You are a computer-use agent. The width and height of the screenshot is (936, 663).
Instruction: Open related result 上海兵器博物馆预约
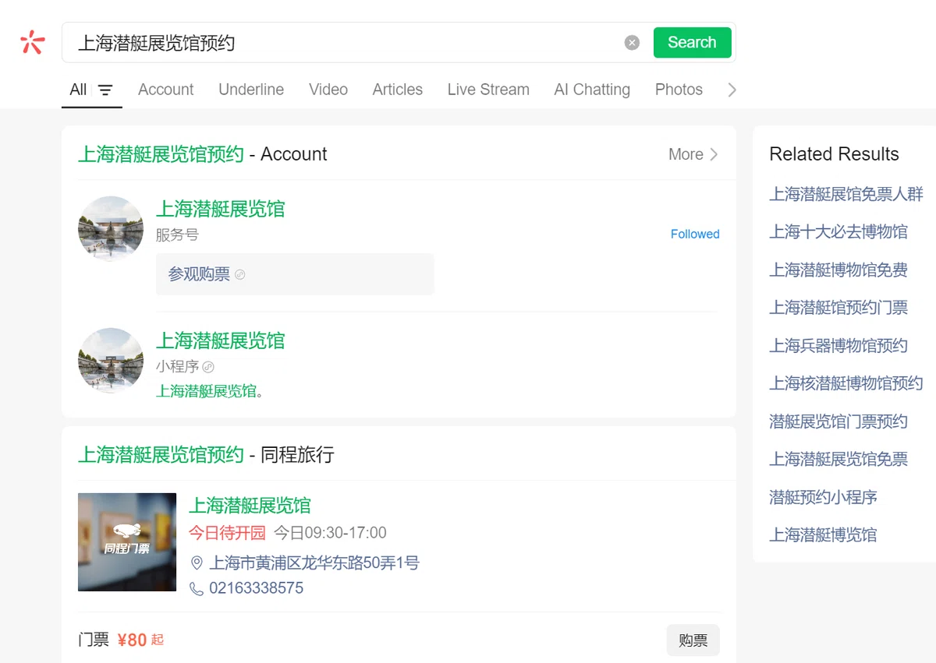point(838,345)
